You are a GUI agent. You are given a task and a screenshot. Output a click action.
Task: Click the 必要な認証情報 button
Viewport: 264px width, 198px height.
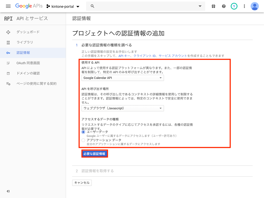tap(94, 154)
